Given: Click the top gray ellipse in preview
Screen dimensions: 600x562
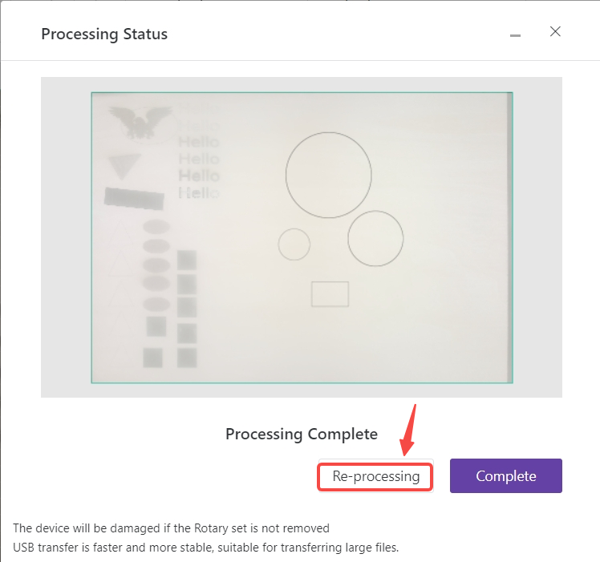Looking at the screenshot, I should (x=156, y=226).
